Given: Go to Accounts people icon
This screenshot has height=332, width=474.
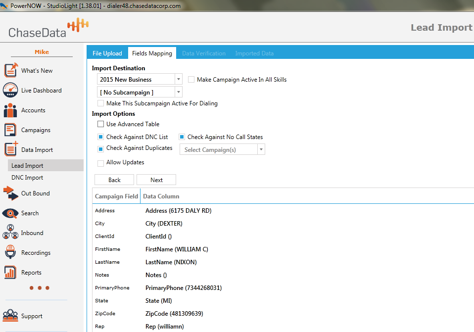Looking at the screenshot, I should (11, 110).
